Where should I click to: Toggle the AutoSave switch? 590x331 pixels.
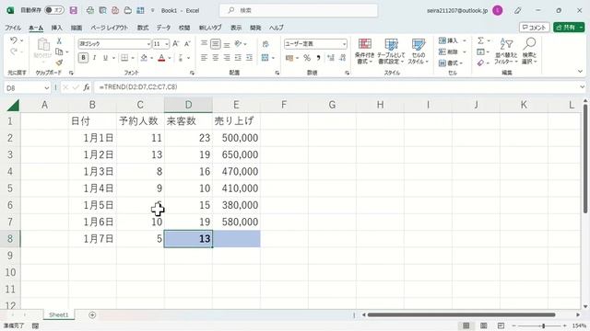pos(54,10)
